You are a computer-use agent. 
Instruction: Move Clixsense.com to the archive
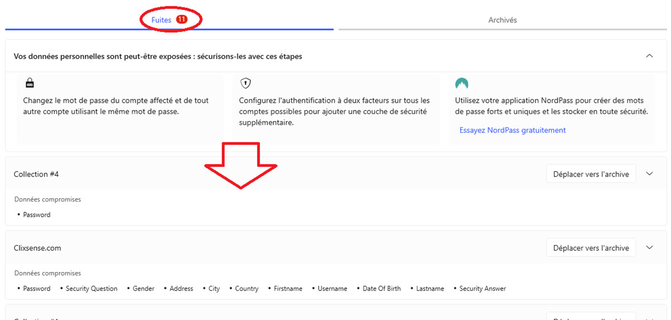point(591,248)
